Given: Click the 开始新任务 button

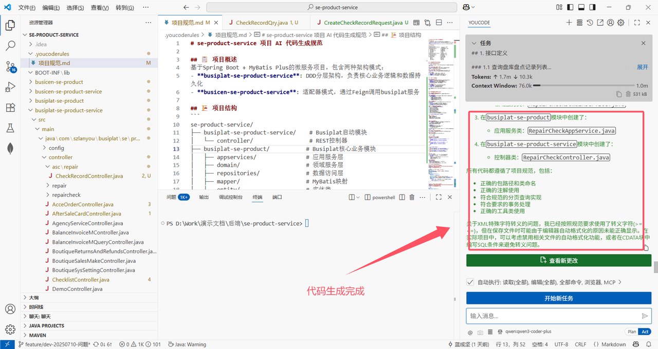Looking at the screenshot, I should [558, 298].
